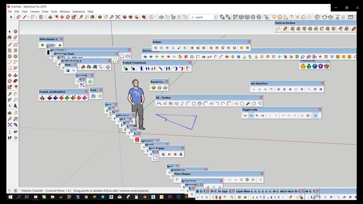Close the BZ_Toolbar window
Viewport: 363px width, 204px height.
pyautogui.click(x=261, y=97)
